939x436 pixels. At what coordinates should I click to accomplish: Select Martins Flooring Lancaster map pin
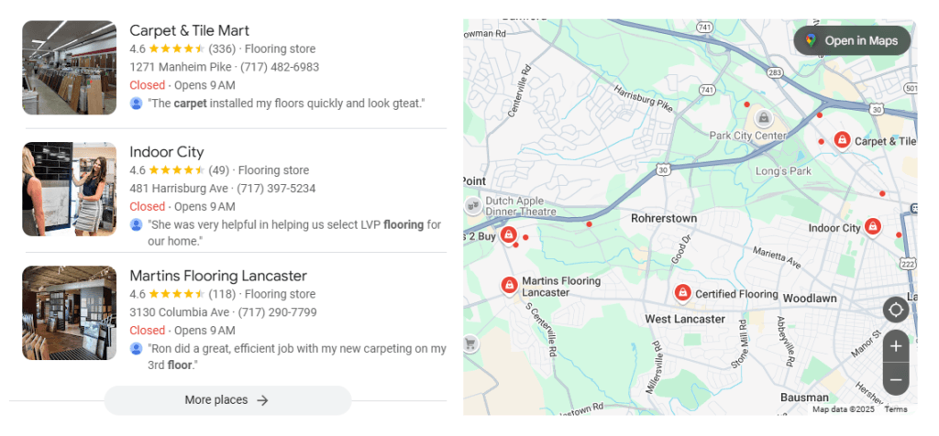[x=508, y=286]
